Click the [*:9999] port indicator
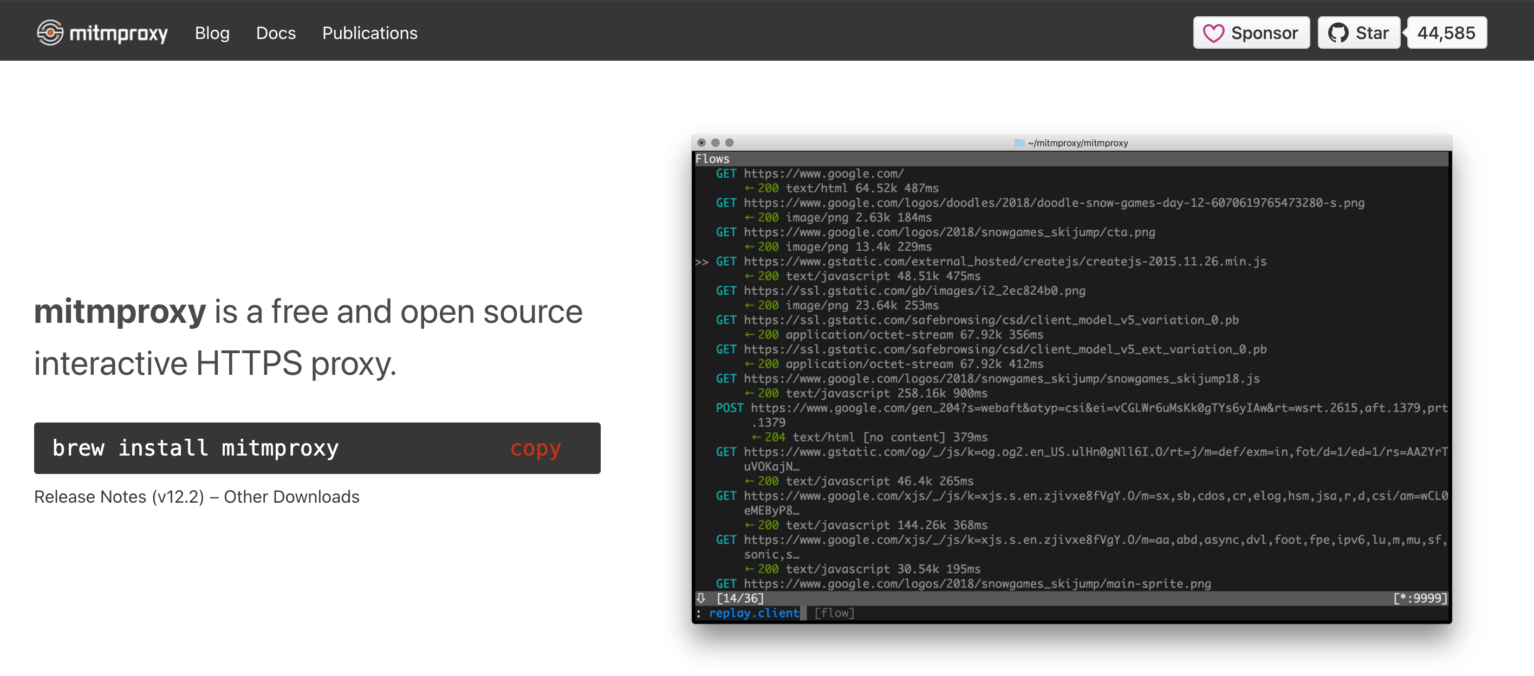Screen dimensions: 1534x676 pyautogui.click(x=1420, y=598)
